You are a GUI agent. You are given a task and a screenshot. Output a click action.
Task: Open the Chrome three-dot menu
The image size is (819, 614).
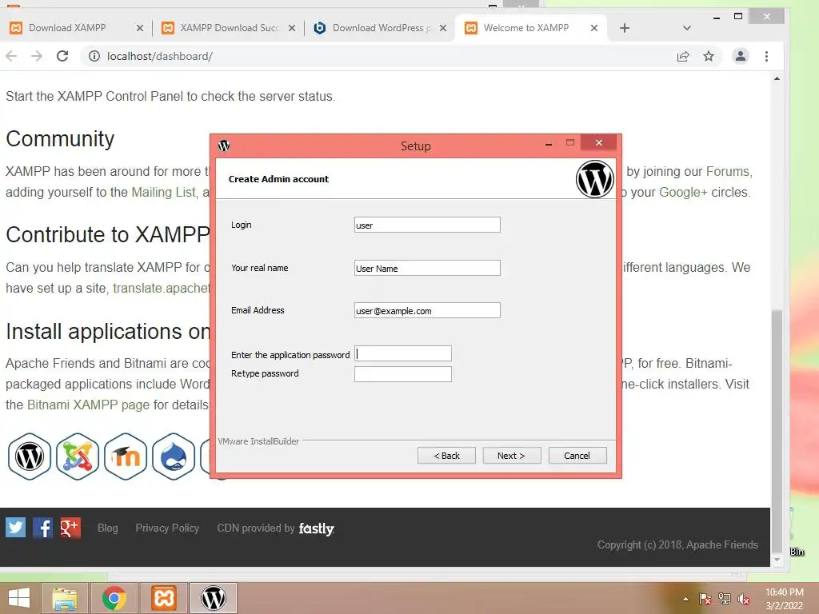766,56
